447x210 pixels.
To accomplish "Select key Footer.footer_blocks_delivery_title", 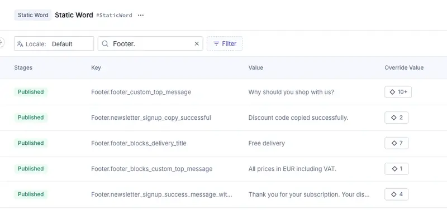I will [139, 143].
